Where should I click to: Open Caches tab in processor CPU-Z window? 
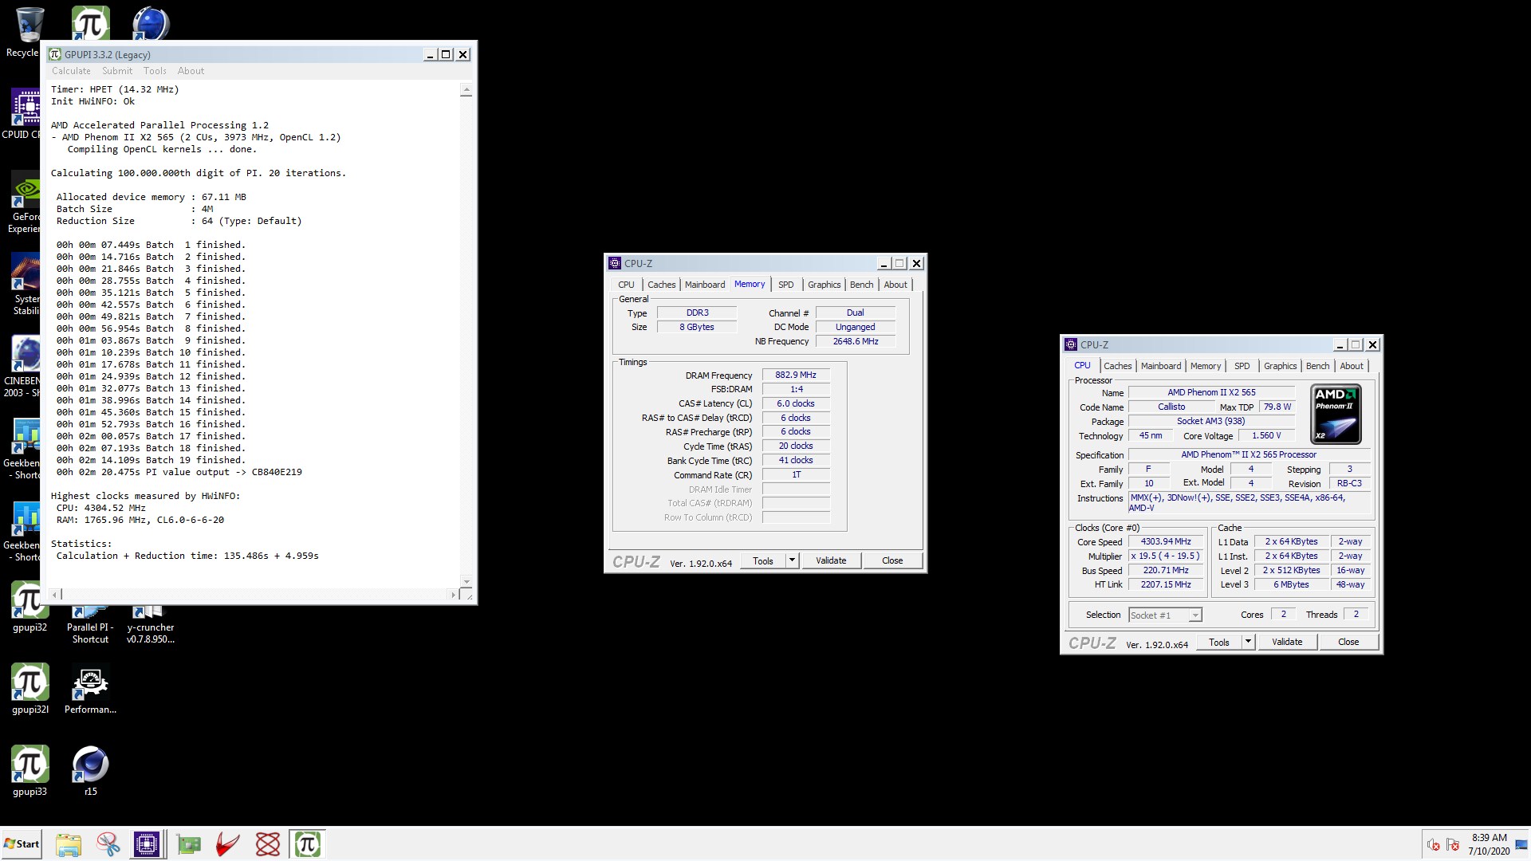coord(1117,366)
